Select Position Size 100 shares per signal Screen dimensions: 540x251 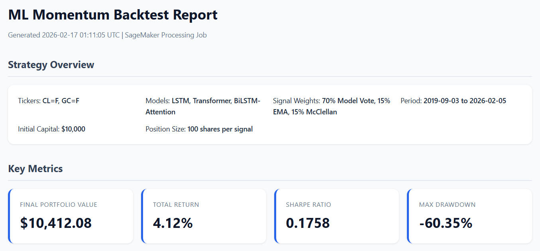coord(199,129)
